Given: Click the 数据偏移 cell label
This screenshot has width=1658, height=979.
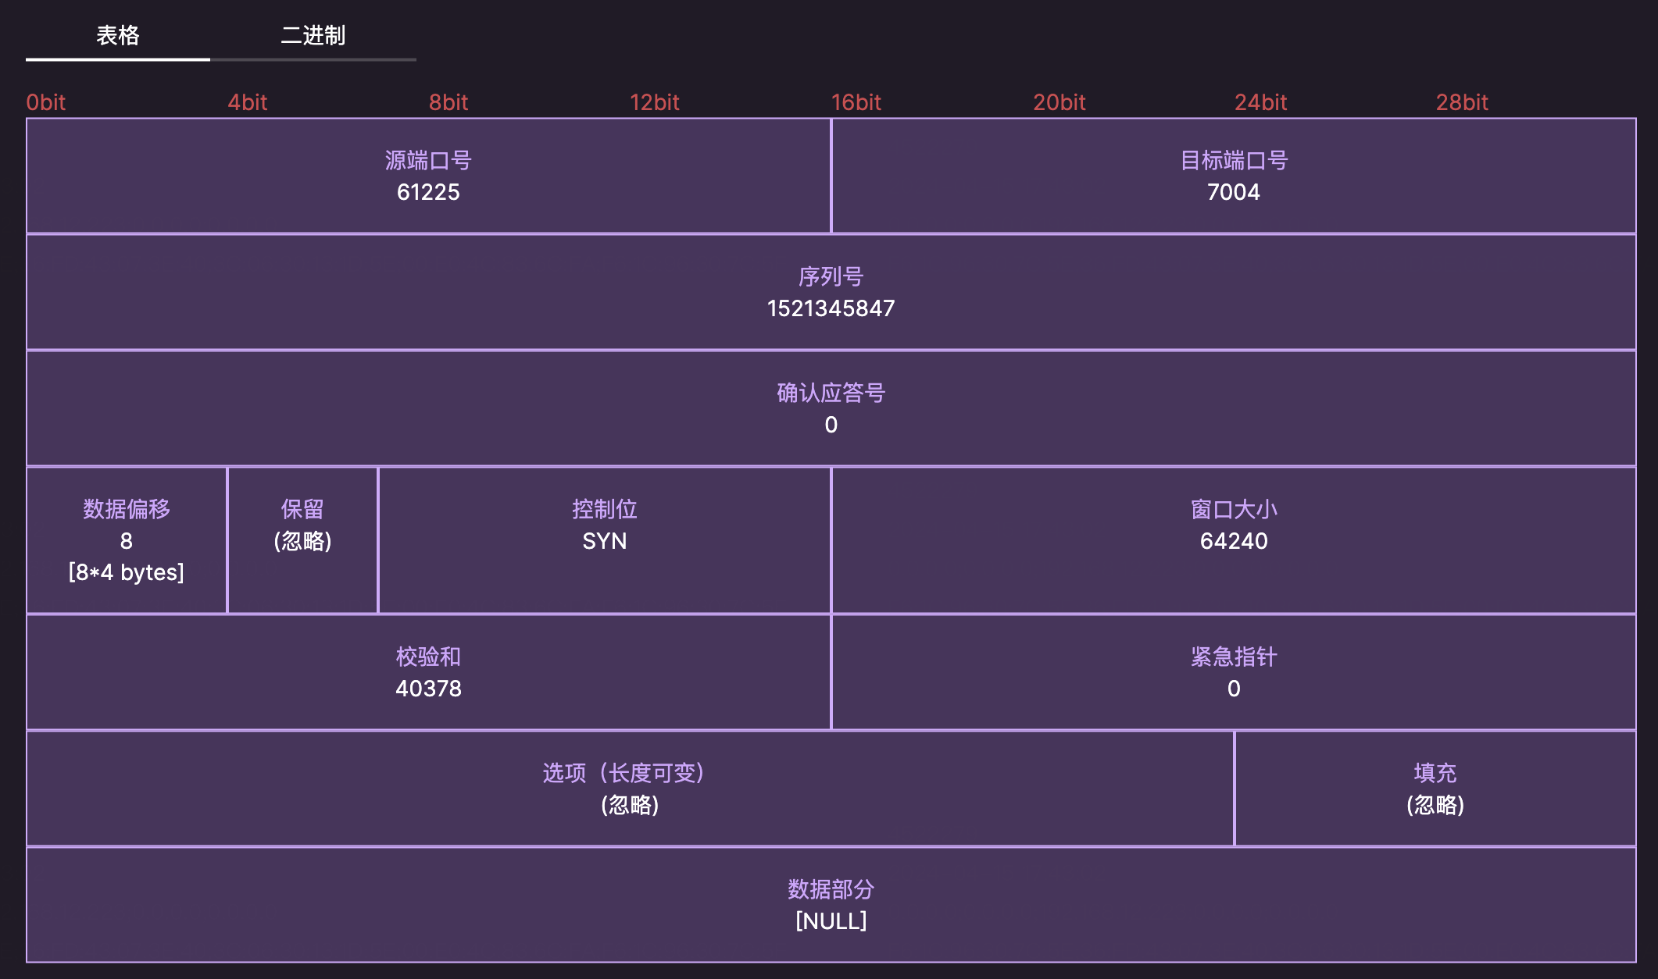Looking at the screenshot, I should point(127,509).
